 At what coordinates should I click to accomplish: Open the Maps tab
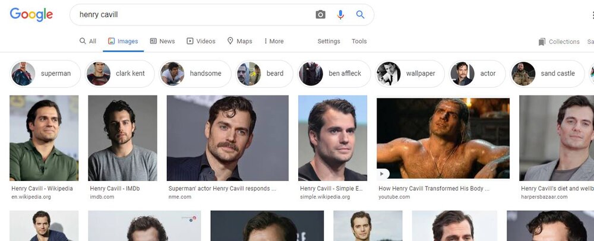coord(239,42)
